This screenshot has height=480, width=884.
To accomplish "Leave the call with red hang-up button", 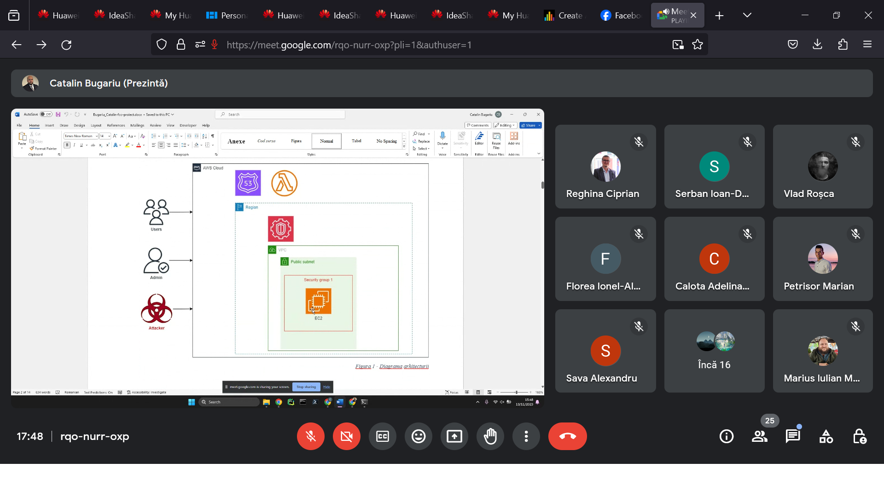I will [x=567, y=436].
